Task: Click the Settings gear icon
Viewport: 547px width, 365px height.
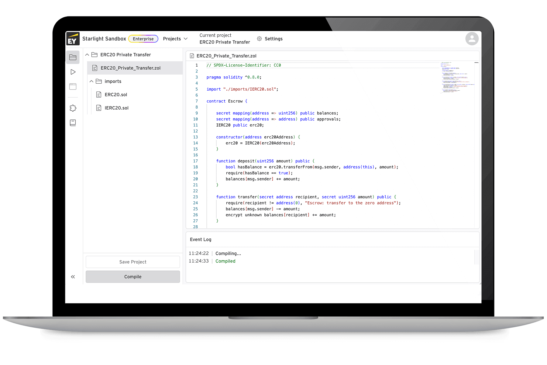Action: click(259, 39)
